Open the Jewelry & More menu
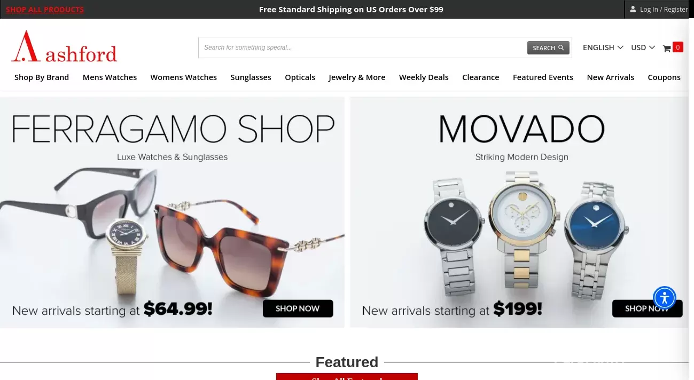The height and width of the screenshot is (380, 694). 357,77
